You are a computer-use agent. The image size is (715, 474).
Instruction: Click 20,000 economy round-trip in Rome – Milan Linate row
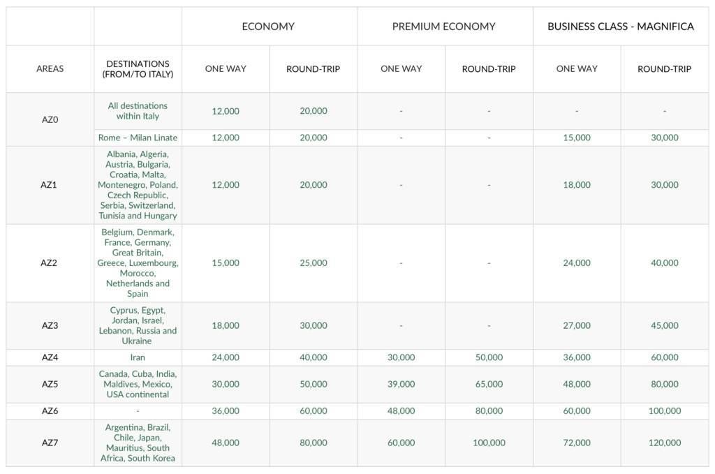pos(314,138)
